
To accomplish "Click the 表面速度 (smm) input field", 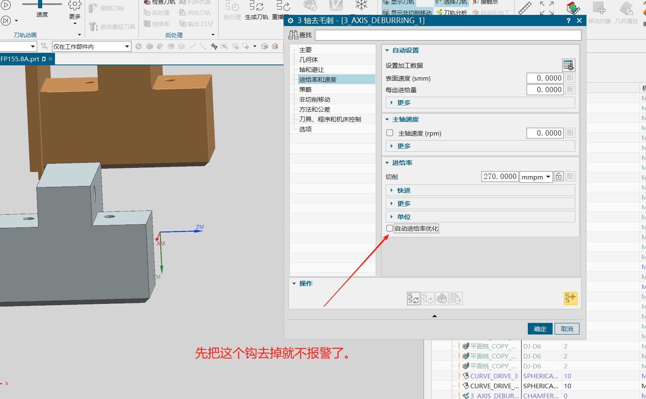I will pos(545,78).
